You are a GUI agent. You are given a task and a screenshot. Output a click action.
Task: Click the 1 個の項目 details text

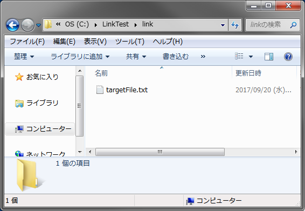pos(73,164)
